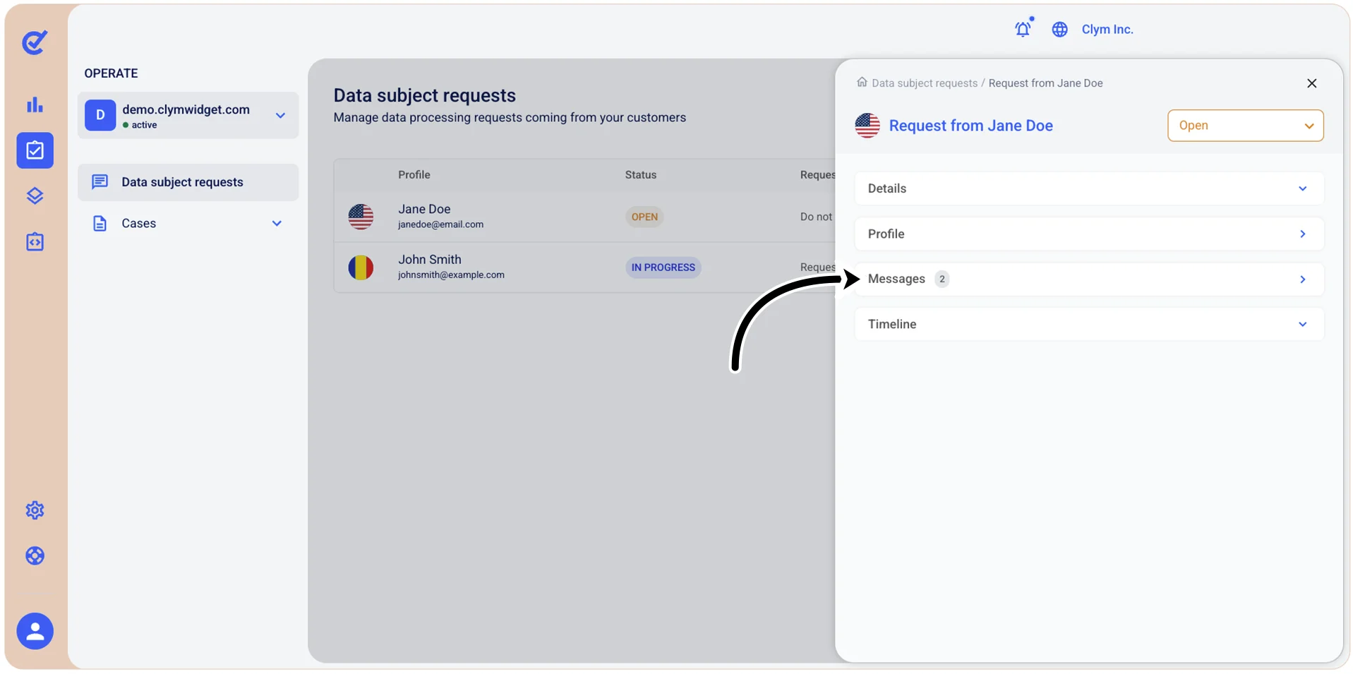Open the demo.clymwidget.com domain dropdown
The width and height of the screenshot is (1353, 674).
pos(188,115)
